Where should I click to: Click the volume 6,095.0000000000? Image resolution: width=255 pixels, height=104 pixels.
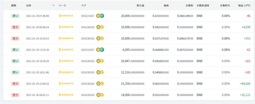coord(133,50)
